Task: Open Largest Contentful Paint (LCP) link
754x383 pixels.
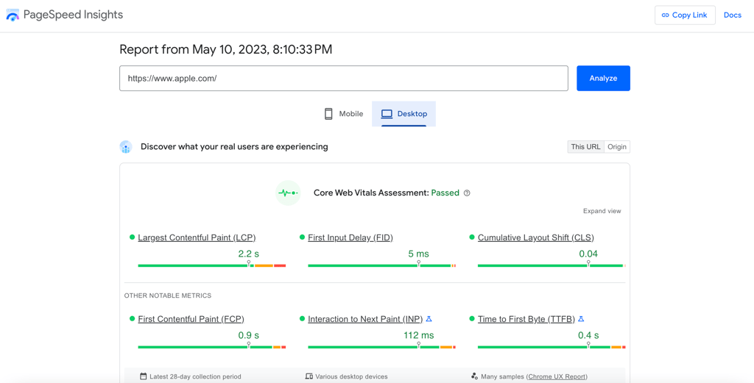Action: click(197, 237)
